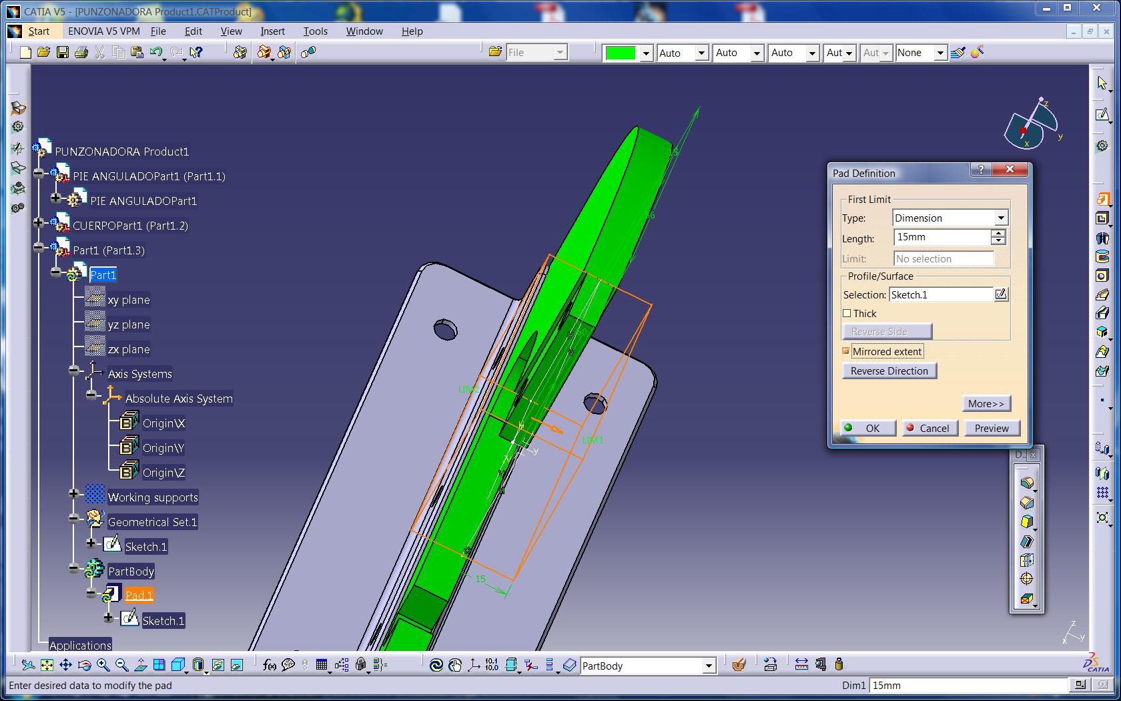Viewport: 1121px width, 701px height.
Task: Collapse the PIE ANGULADOPart1 (Part1.1) node
Action: [39, 174]
